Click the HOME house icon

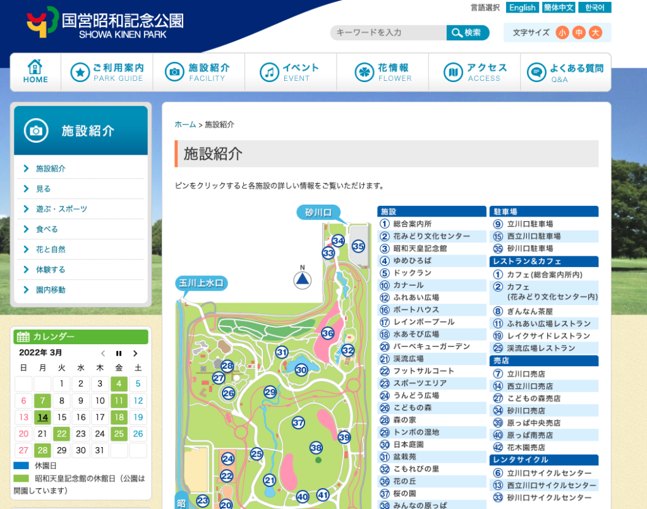click(35, 71)
